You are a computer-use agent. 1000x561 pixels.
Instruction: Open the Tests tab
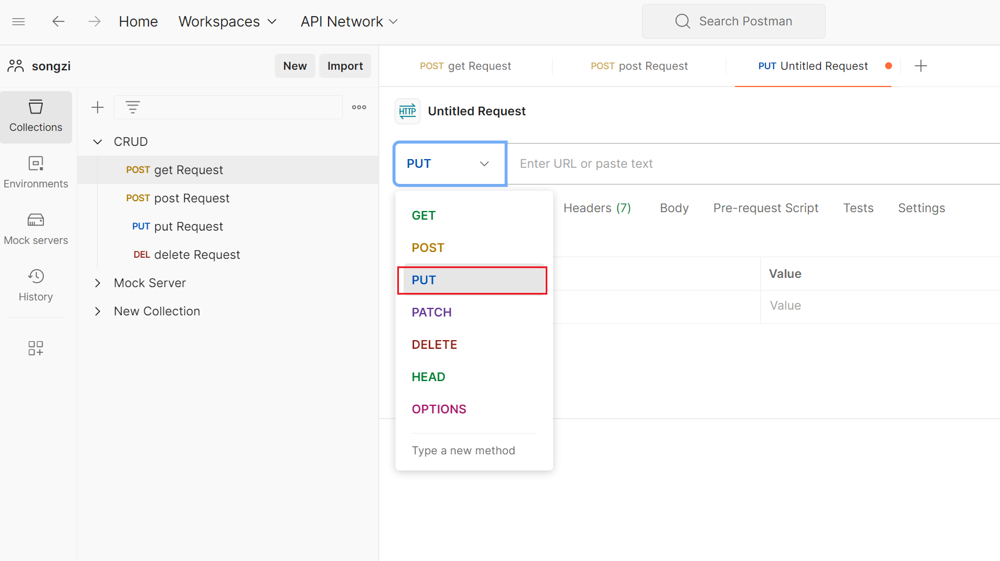tap(858, 208)
